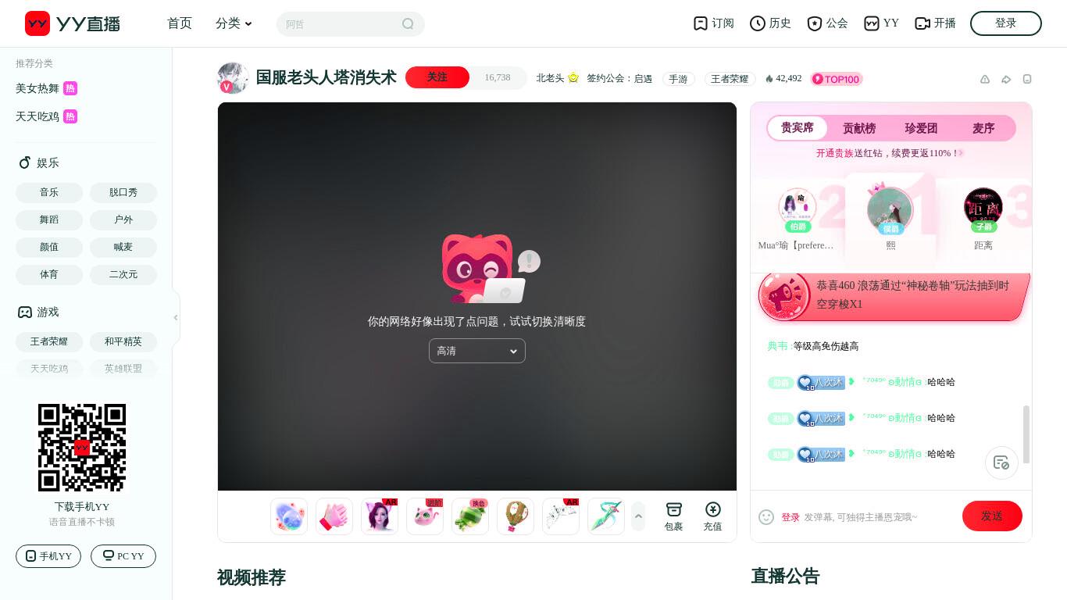
Task: Switch to 贵宾席 tab
Action: pos(798,128)
